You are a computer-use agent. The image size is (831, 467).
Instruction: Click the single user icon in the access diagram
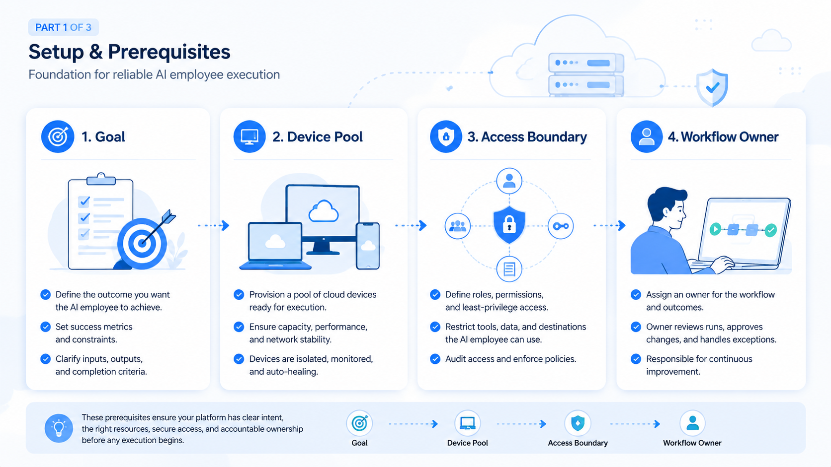(509, 181)
